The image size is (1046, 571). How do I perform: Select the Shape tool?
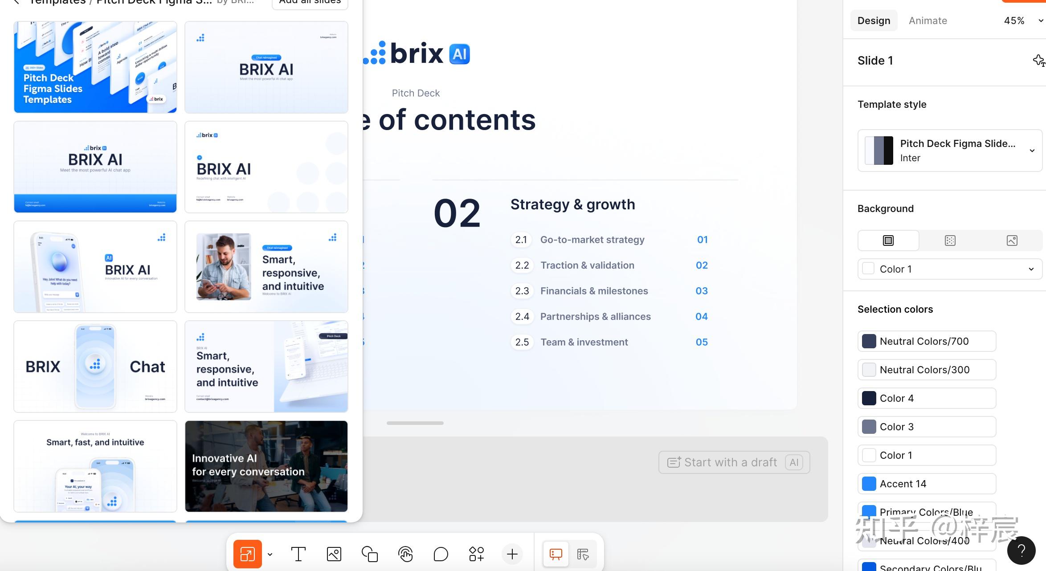[x=369, y=554]
